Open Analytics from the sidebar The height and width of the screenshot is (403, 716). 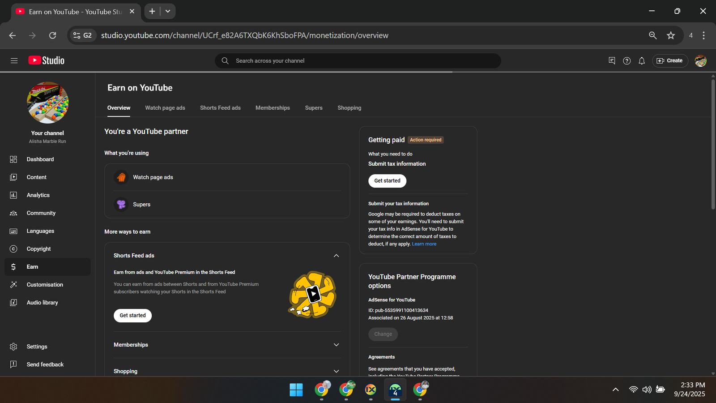[x=38, y=195]
